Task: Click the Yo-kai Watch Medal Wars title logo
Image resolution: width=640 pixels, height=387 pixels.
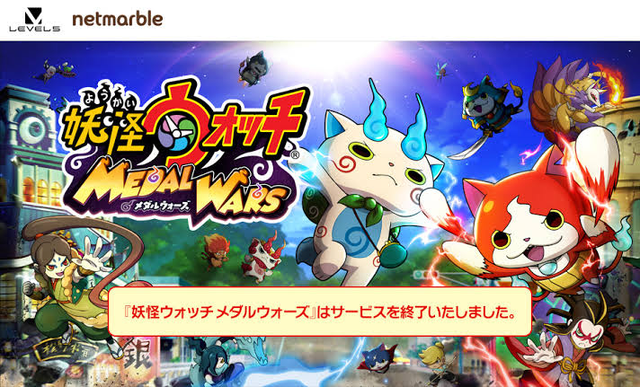Action: (183, 153)
